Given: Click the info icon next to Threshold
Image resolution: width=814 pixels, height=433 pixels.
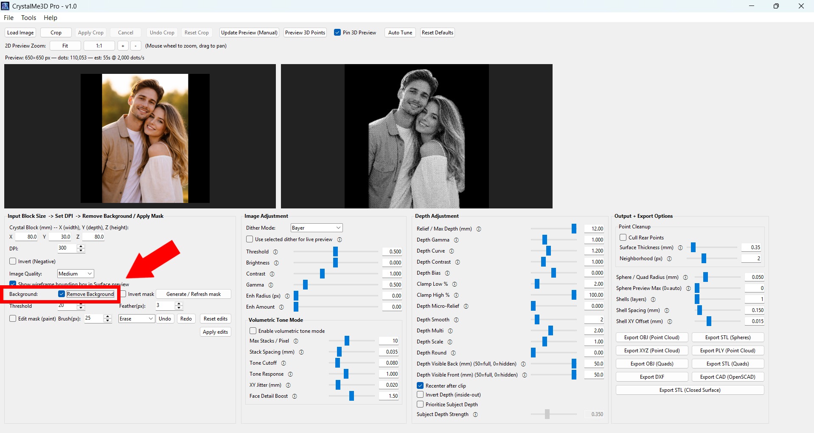Looking at the screenshot, I should click(x=275, y=252).
